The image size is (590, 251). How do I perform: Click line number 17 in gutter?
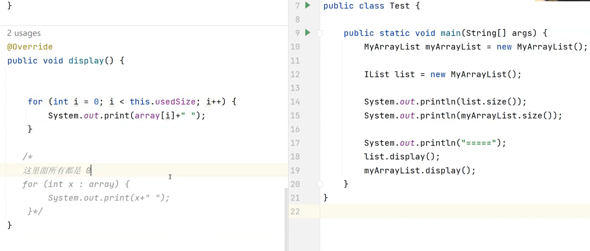[x=295, y=143]
